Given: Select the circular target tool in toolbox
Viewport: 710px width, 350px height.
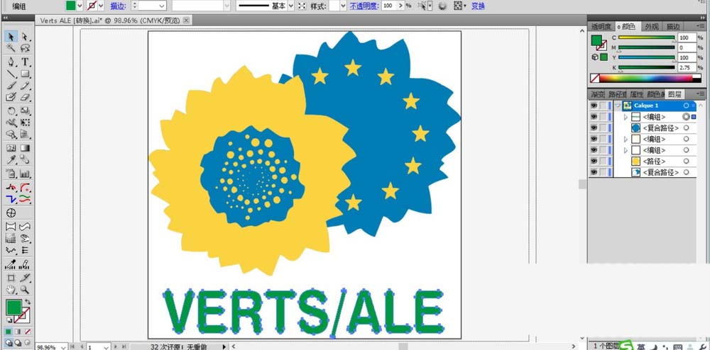Looking at the screenshot, I should (x=11, y=213).
